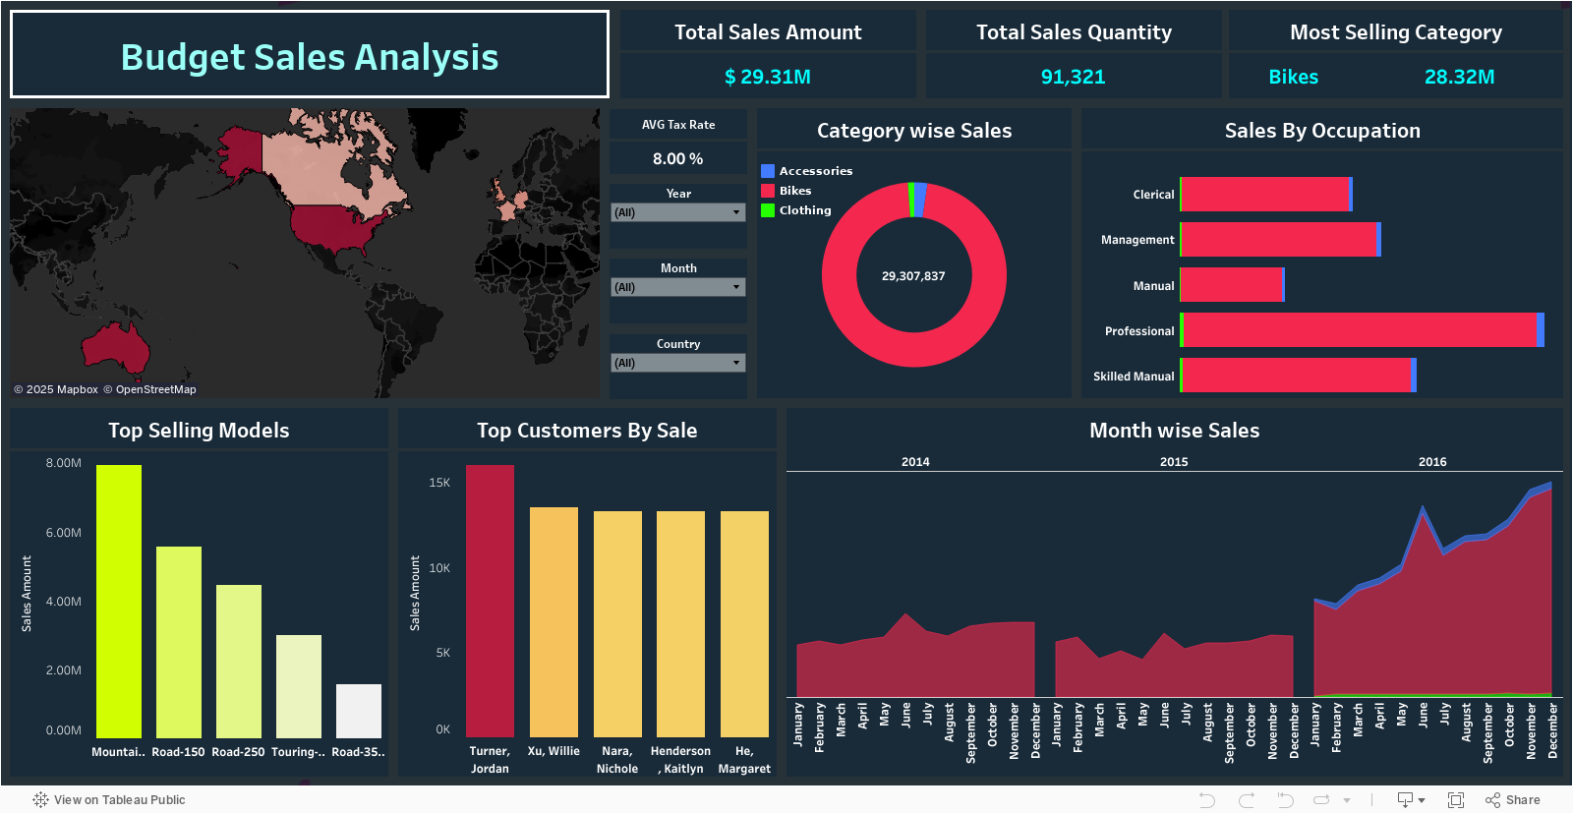Click the Professional occupation label
This screenshot has width=1573, height=813.
coord(1139,331)
